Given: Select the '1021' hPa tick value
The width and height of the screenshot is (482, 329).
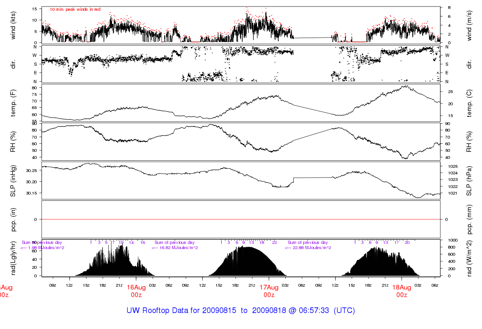Looking at the screenshot, I should pos(453,193).
